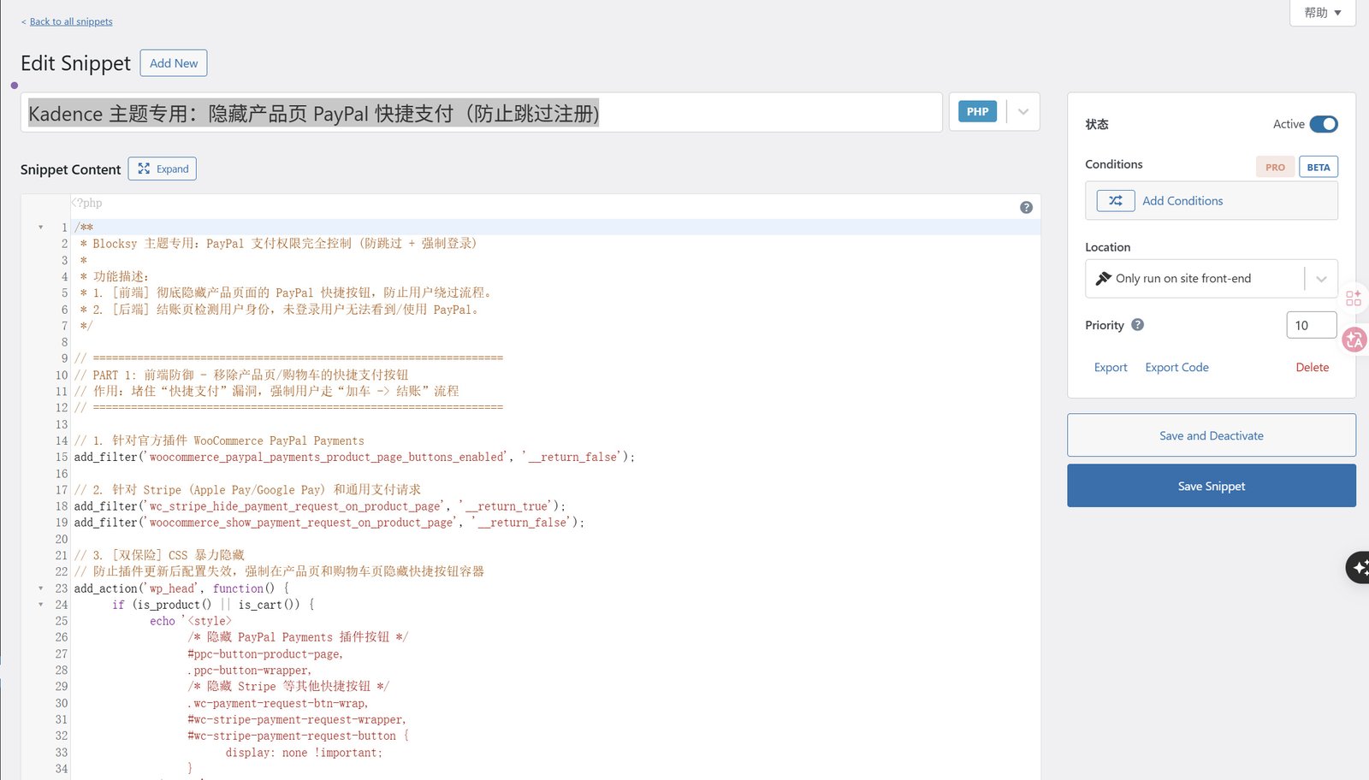
Task: Collapse the code fold at line 24
Action: pyautogui.click(x=40, y=605)
